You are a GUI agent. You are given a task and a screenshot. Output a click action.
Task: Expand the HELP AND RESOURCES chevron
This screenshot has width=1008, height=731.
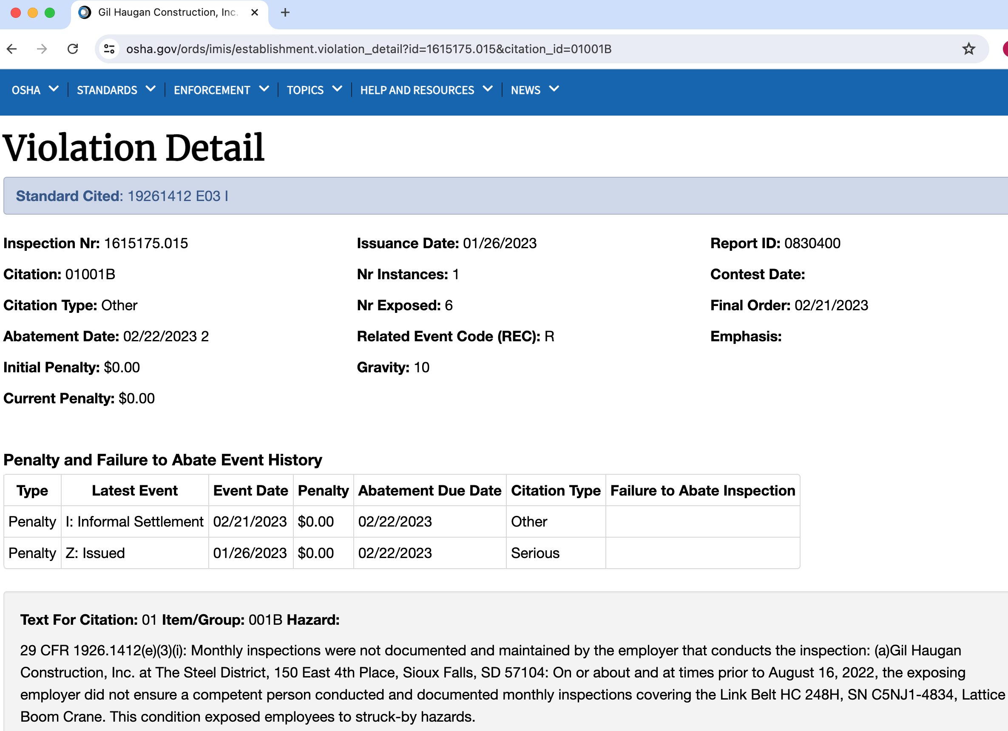[488, 89]
